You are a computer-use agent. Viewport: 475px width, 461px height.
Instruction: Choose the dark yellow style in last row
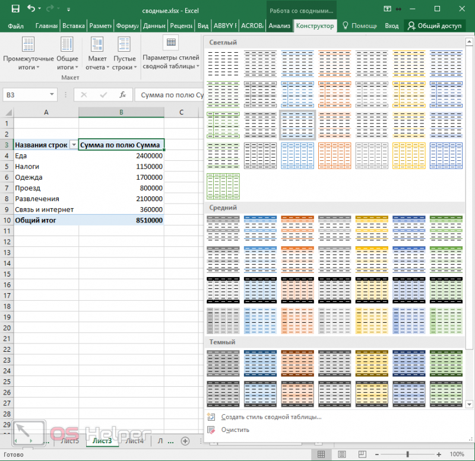click(372, 394)
